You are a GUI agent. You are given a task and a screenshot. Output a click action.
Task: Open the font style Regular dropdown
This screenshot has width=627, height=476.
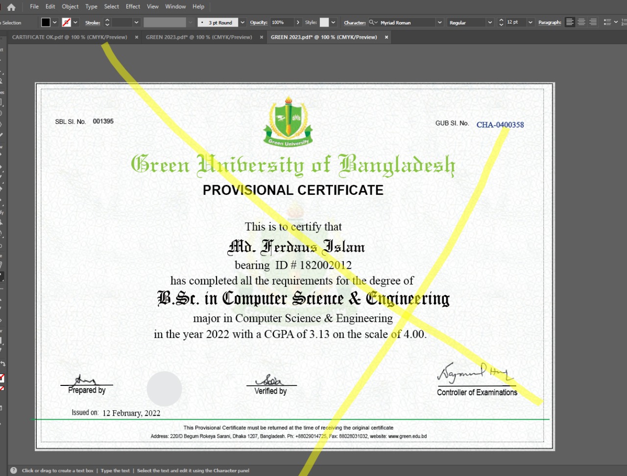point(489,23)
